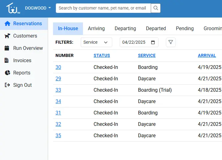
Task: Click the Customers dog icon
Action: coord(7,36)
